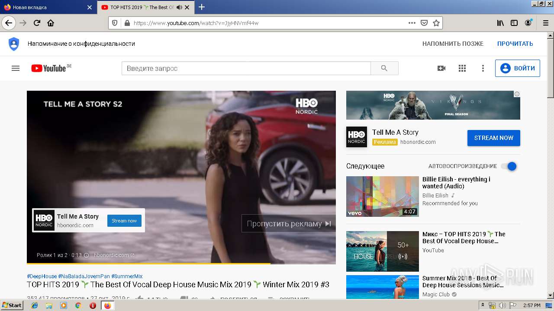Open Микс – TOP HITS 2019 title link

[x=464, y=238]
